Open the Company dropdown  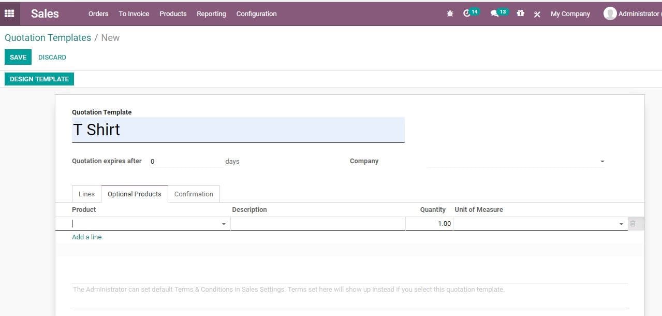click(601, 161)
